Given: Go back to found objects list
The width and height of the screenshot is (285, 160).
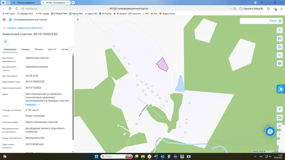Looking at the screenshot, I should pos(23,28).
